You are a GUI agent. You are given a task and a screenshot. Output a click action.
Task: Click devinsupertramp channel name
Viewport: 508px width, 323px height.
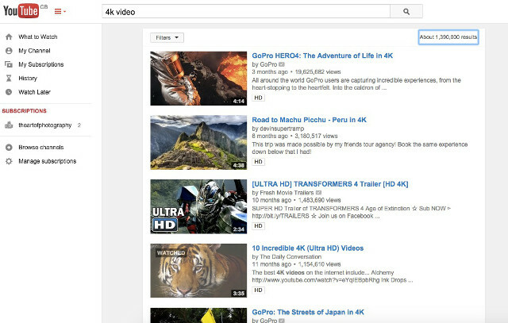282,129
